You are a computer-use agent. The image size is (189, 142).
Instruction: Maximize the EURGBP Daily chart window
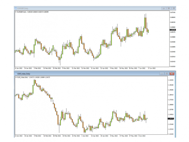(x=168, y=8)
